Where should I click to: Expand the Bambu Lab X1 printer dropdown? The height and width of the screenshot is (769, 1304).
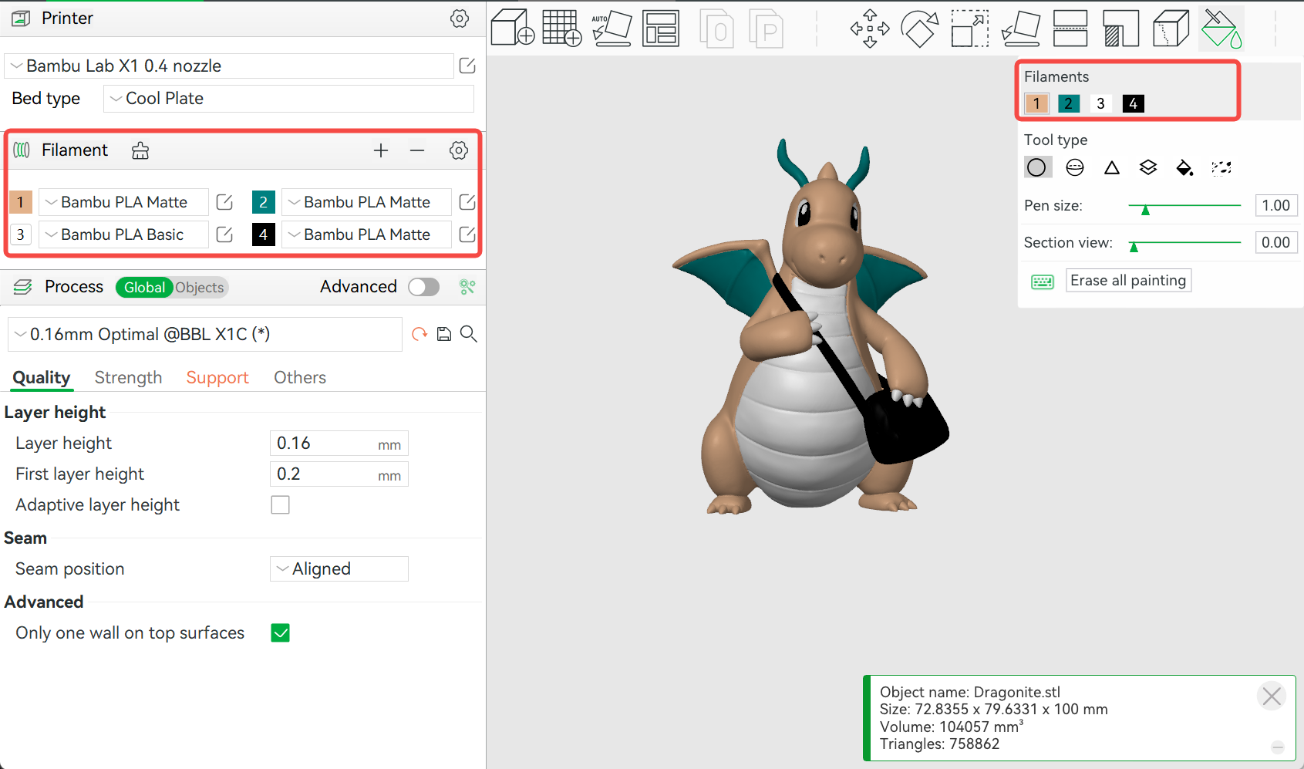pyautogui.click(x=229, y=66)
